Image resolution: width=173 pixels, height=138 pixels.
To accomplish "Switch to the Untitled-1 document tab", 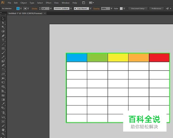I will pyautogui.click(x=25, y=13).
